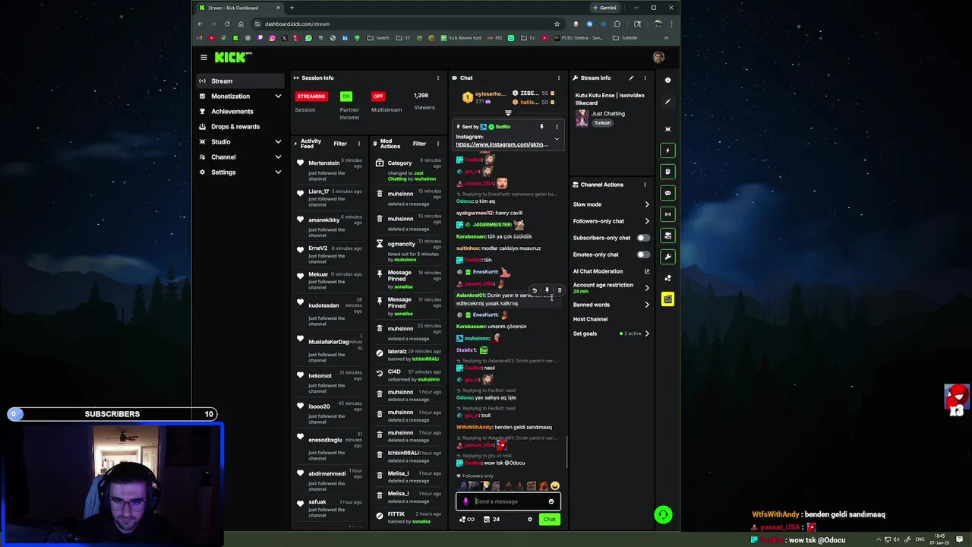Viewport: 972px width, 547px height.
Task: Click the green Chat send button
Action: coord(549,520)
